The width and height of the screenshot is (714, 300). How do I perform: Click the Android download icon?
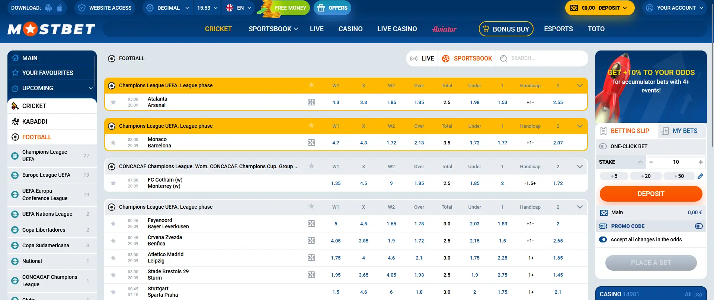coord(48,8)
